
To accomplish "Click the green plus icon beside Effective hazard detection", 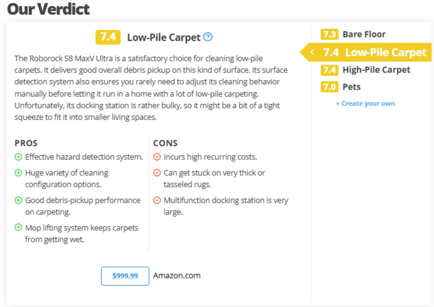I will [18, 157].
